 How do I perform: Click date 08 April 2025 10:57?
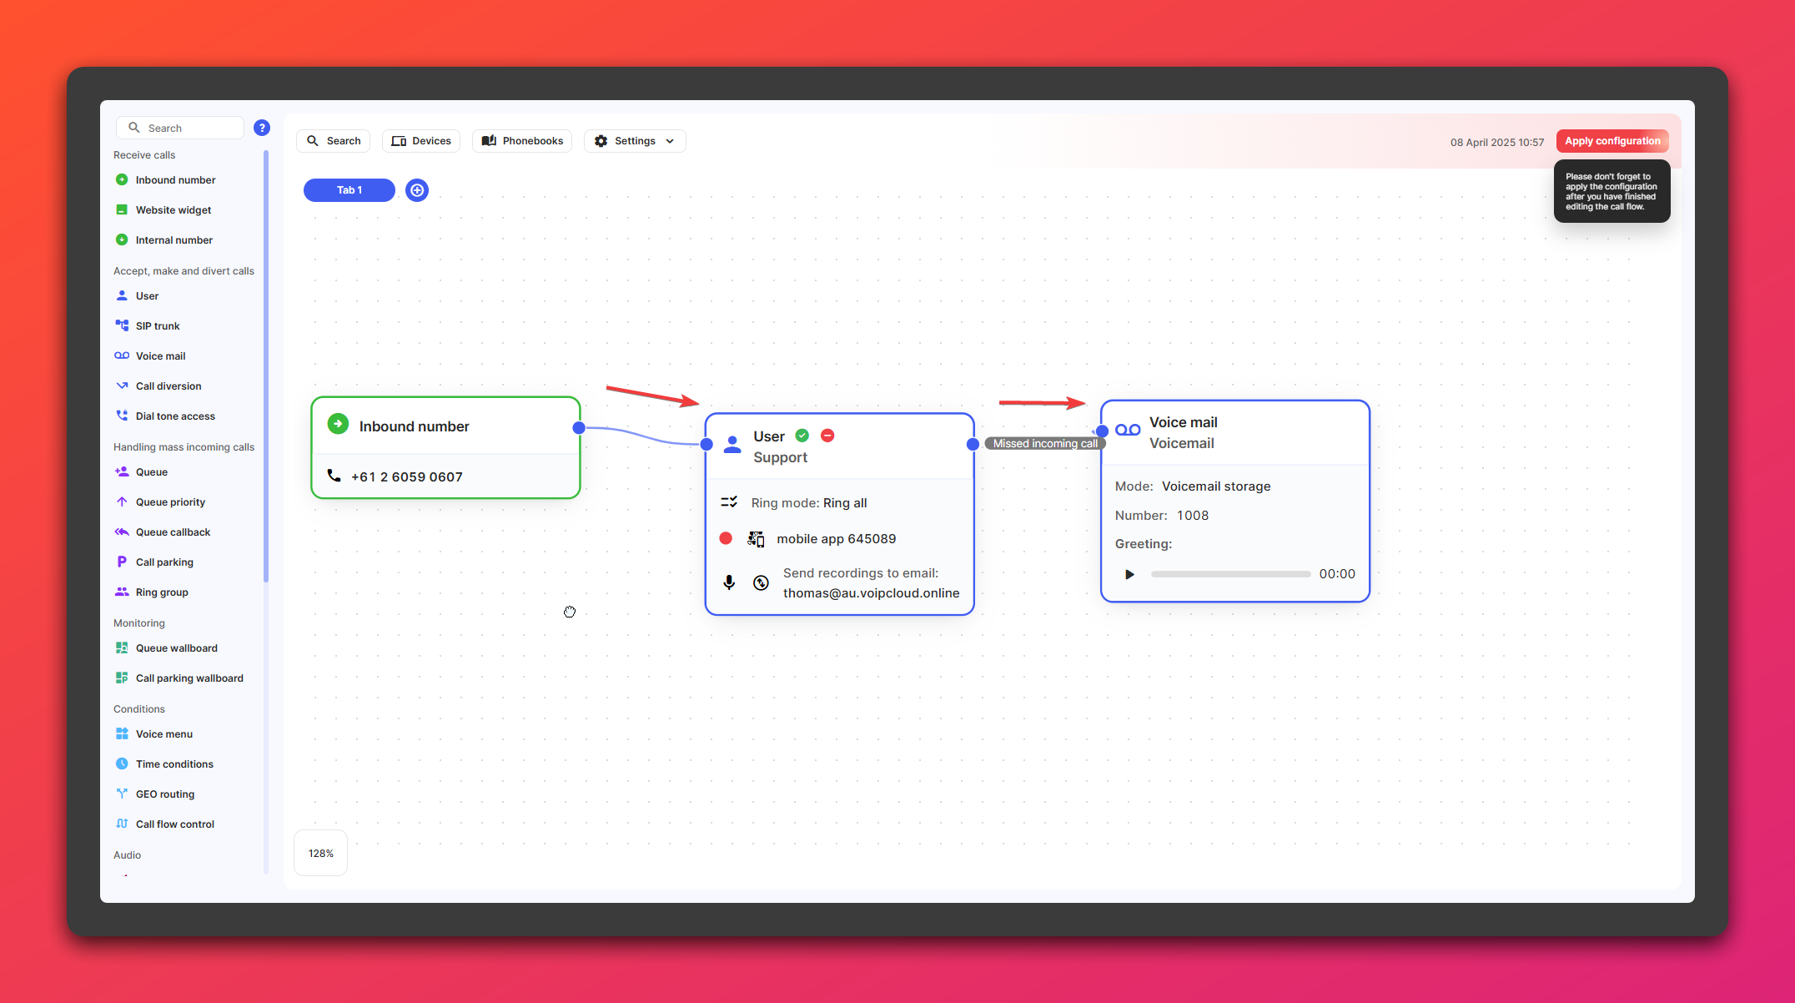(1496, 142)
